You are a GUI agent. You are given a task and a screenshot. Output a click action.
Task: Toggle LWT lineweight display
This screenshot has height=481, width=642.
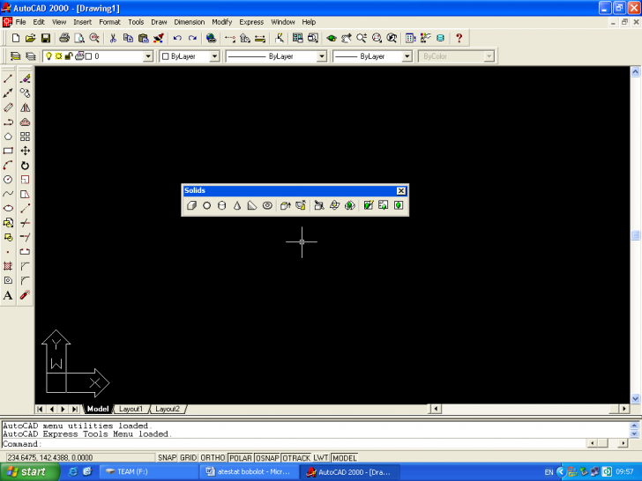321,458
